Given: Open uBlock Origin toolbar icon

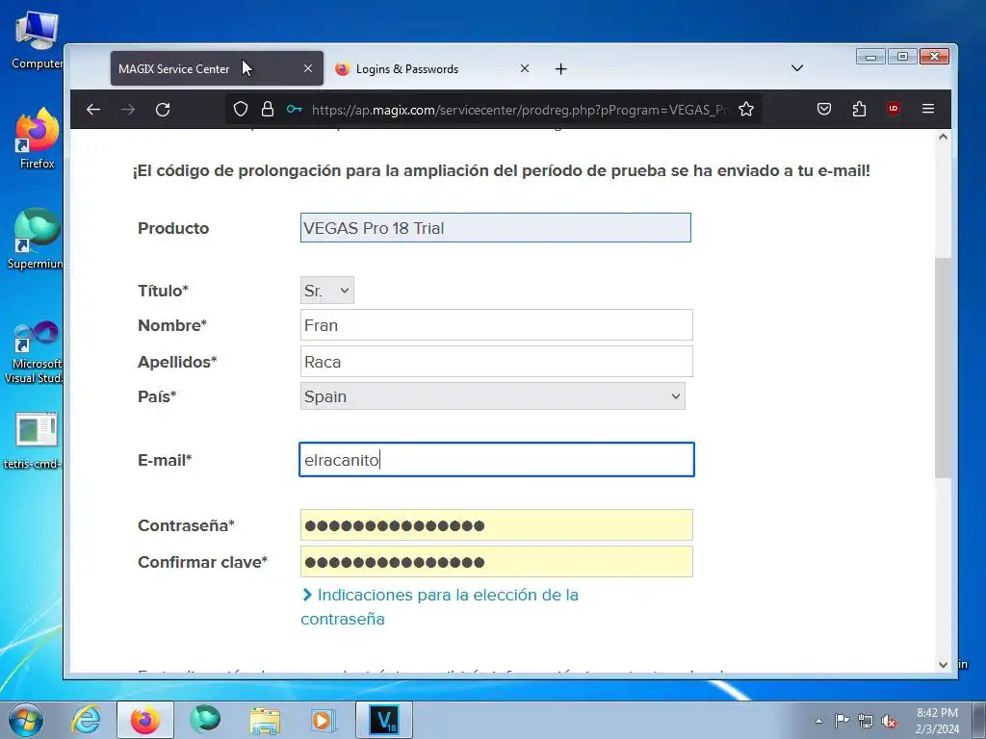Looking at the screenshot, I should point(894,109).
